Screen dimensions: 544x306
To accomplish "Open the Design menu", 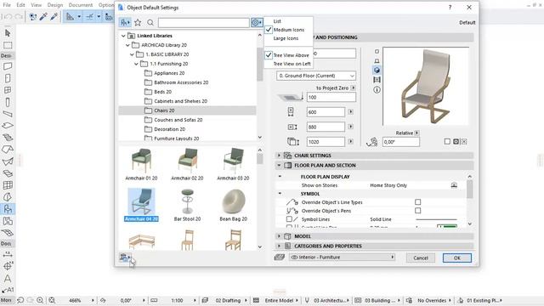I will pos(55,5).
